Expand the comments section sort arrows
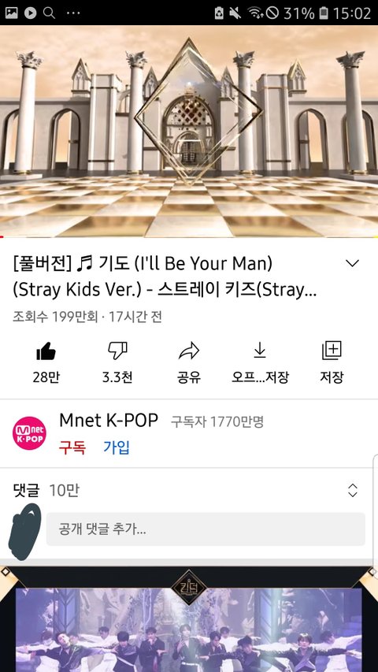The width and height of the screenshot is (378, 672). pyautogui.click(x=353, y=490)
